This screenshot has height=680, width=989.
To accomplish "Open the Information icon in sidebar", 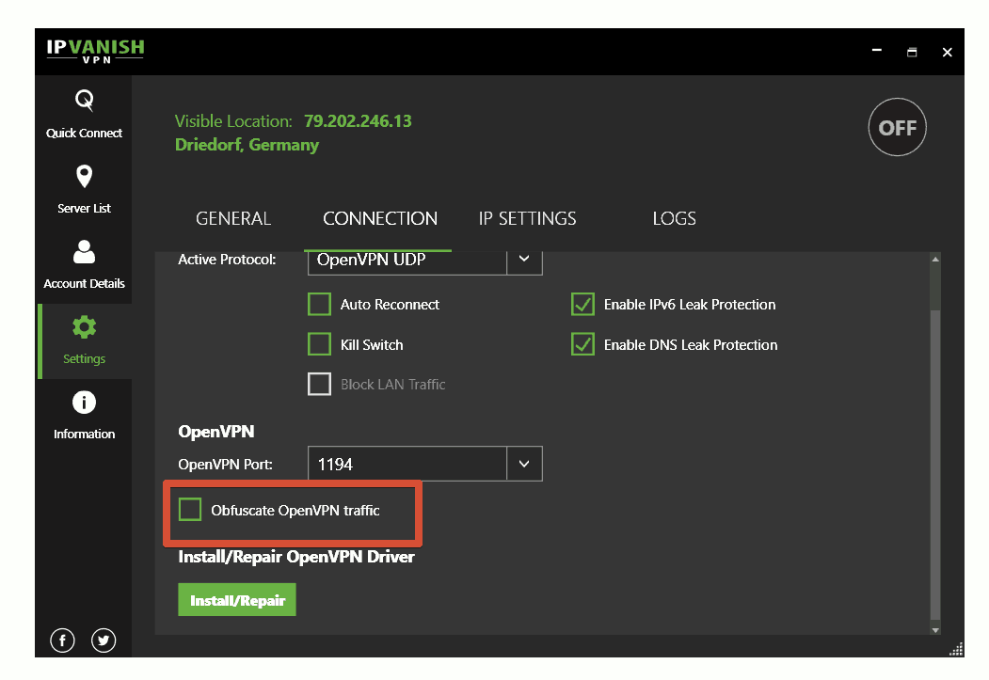I will coord(84,403).
